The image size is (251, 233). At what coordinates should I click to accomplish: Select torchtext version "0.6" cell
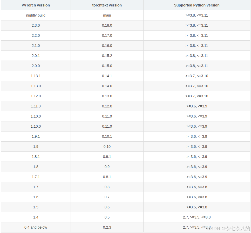click(107, 207)
